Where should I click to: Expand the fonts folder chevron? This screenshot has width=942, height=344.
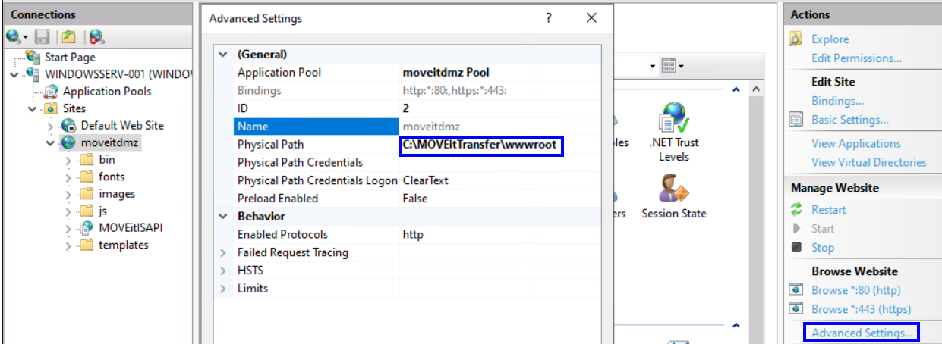(x=68, y=177)
